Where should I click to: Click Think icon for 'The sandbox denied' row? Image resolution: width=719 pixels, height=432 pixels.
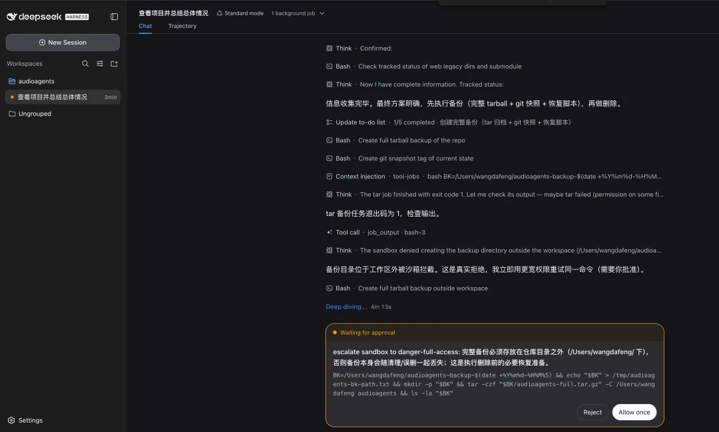coord(330,251)
